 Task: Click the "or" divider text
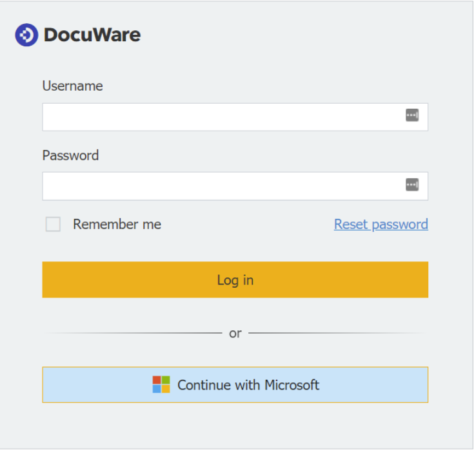pyautogui.click(x=235, y=333)
